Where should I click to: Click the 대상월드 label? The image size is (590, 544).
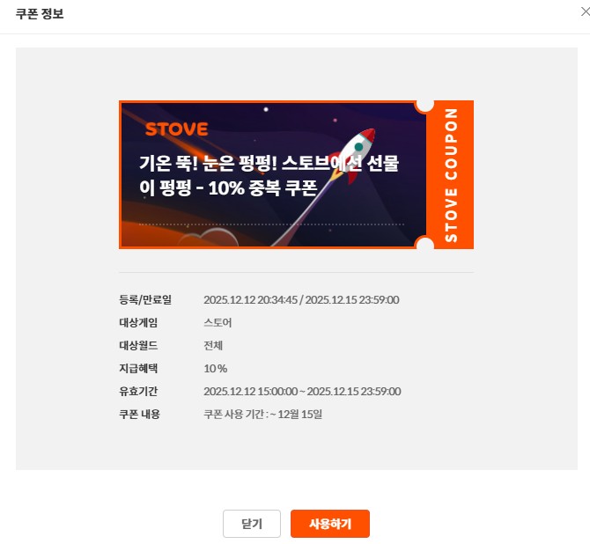point(138,345)
